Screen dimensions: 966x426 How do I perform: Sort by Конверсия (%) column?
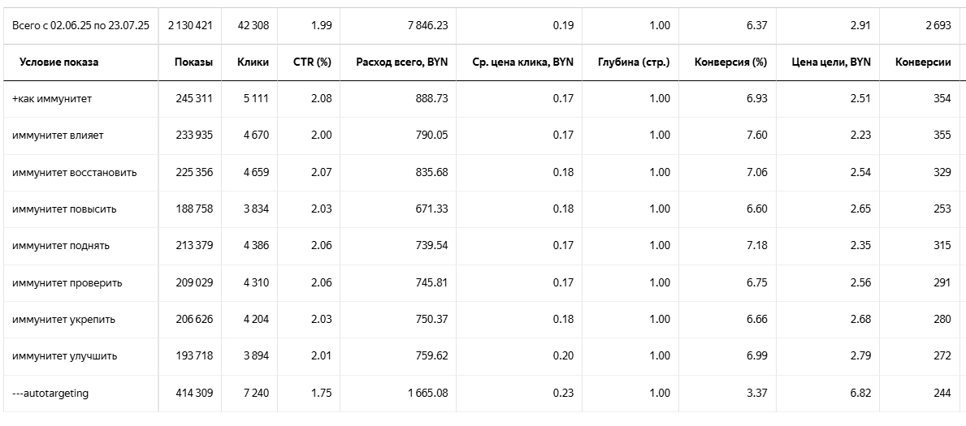[x=731, y=62]
